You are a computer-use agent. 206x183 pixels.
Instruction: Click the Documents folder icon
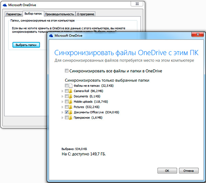pyautogui.click(x=71, y=96)
